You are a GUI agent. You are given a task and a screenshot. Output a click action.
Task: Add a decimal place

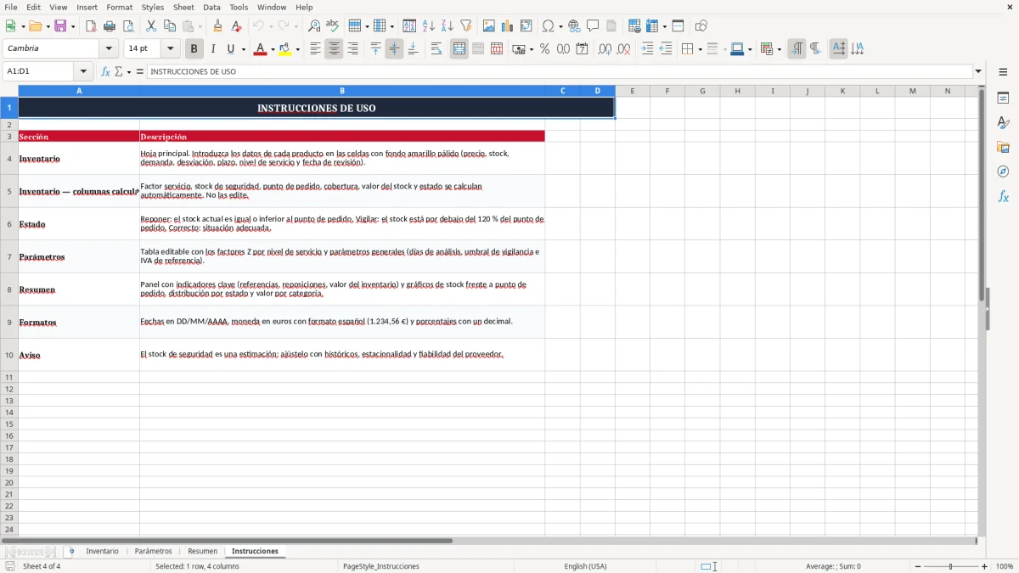(x=605, y=49)
